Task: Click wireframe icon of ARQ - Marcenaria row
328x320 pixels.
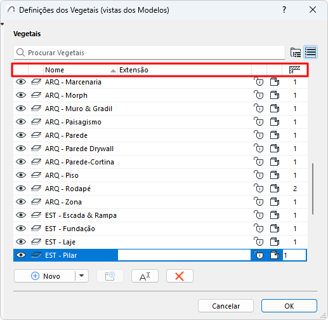Action: coord(36,82)
